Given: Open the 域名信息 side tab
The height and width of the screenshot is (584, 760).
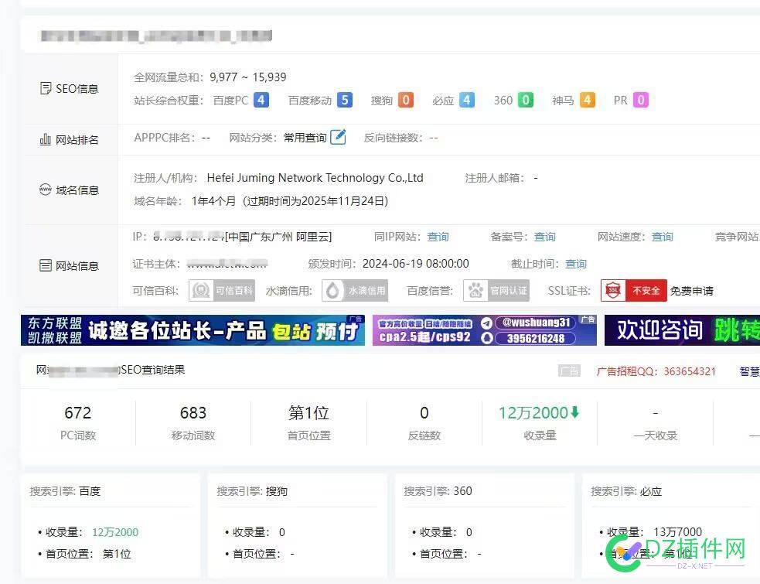Looking at the screenshot, I should (x=70, y=190).
